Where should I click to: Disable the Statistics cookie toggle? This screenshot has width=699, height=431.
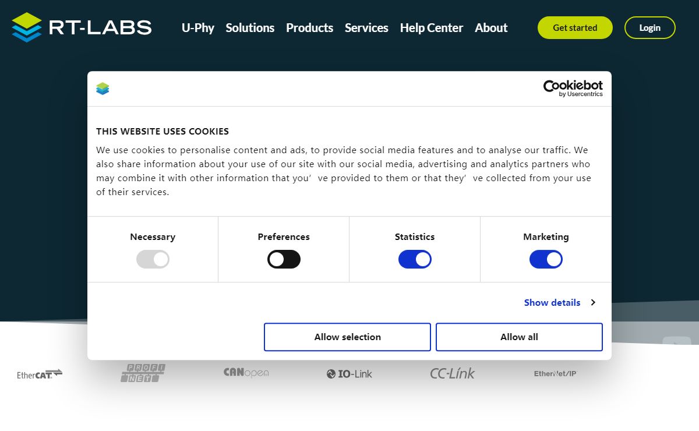[415, 259]
